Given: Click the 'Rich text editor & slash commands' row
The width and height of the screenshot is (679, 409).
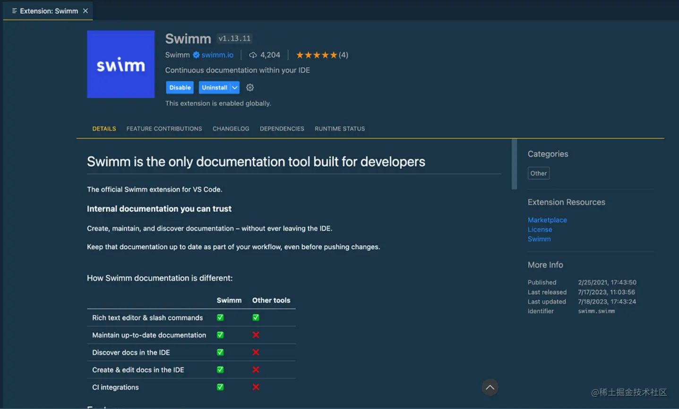Looking at the screenshot, I should tap(191, 318).
